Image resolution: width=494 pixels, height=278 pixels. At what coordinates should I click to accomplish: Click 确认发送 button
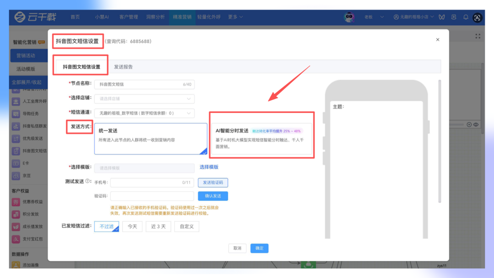tap(213, 196)
